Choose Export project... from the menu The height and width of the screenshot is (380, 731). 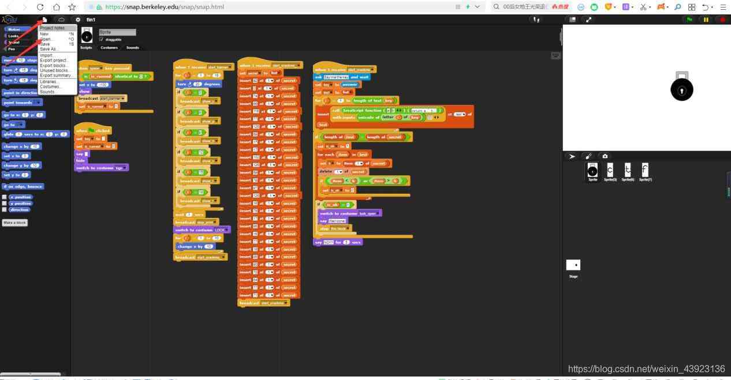[54, 60]
